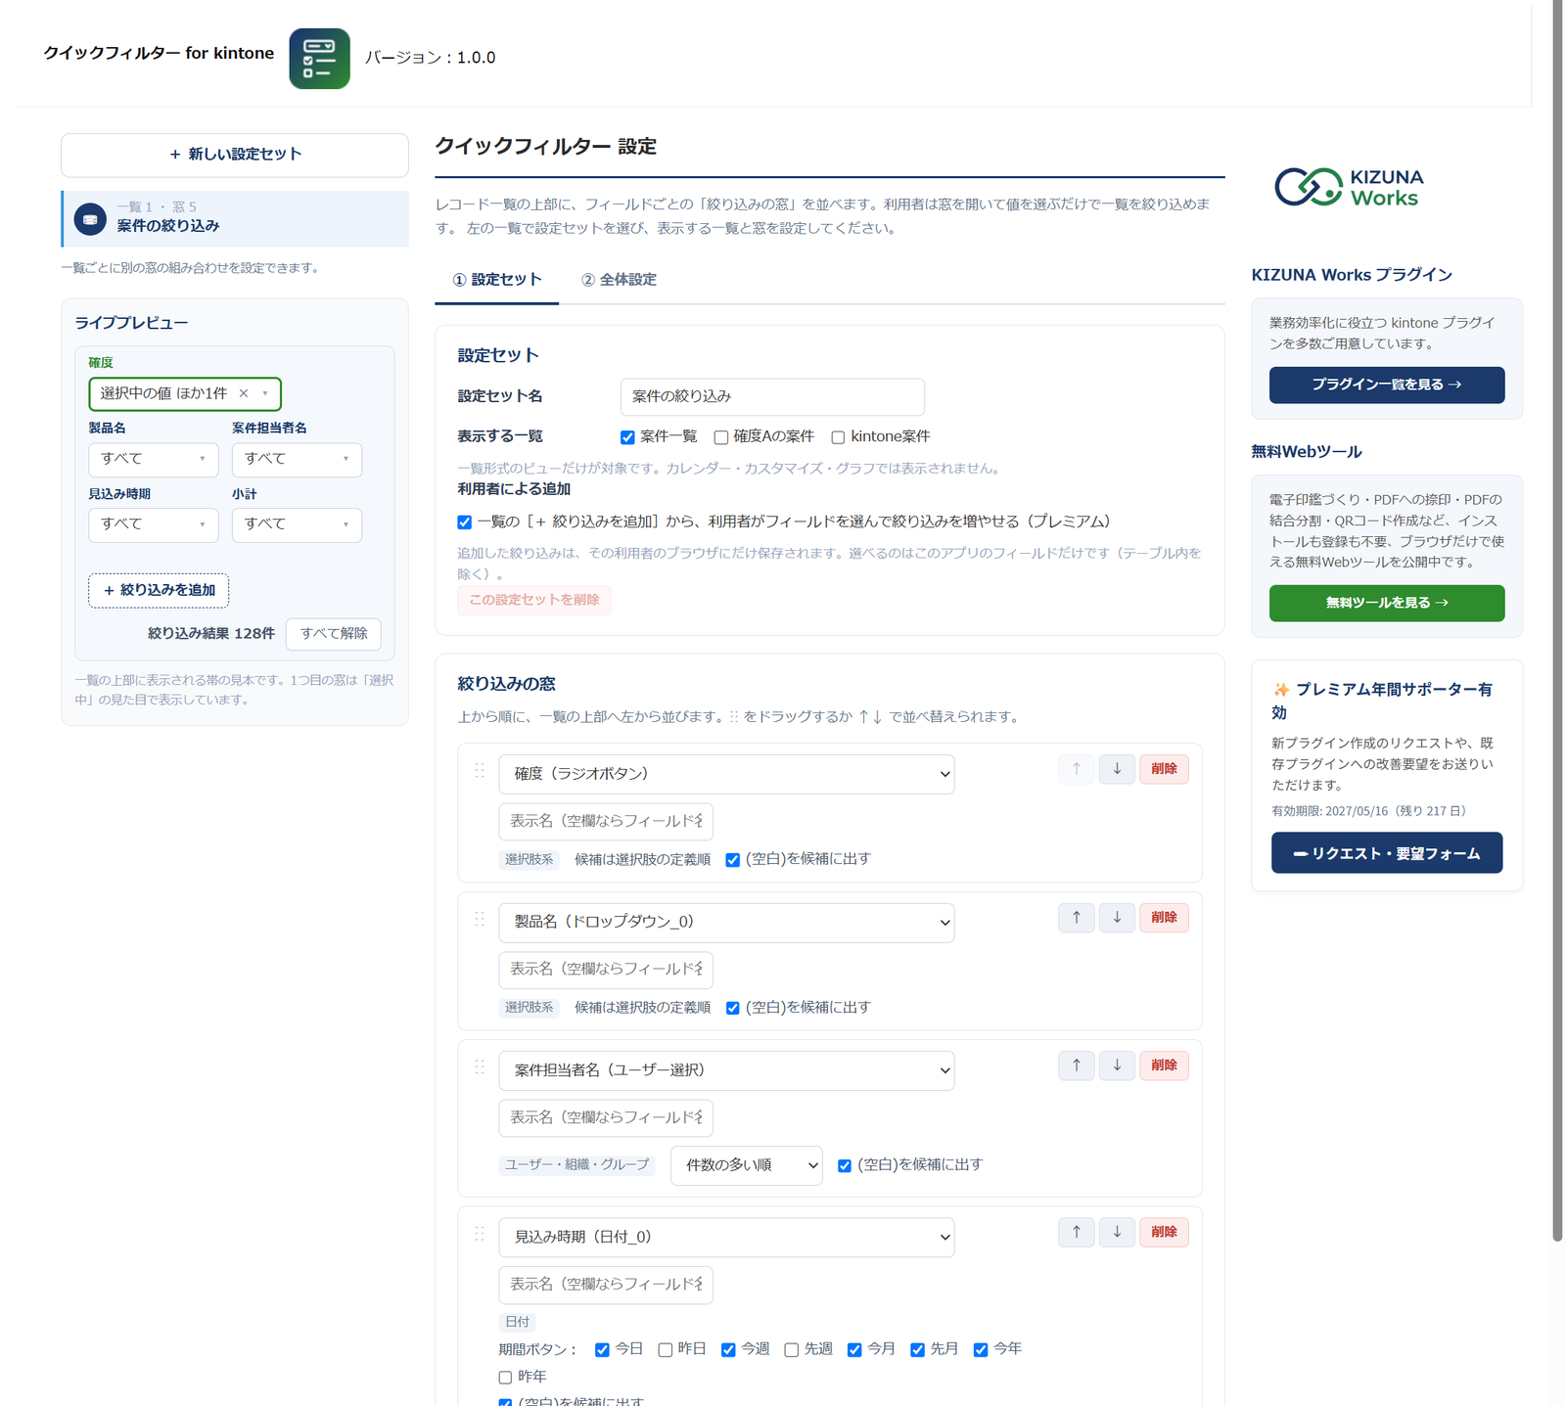This screenshot has height=1406, width=1566.
Task: Grab the drag handle of the 見込み時期 row
Action: click(480, 1234)
